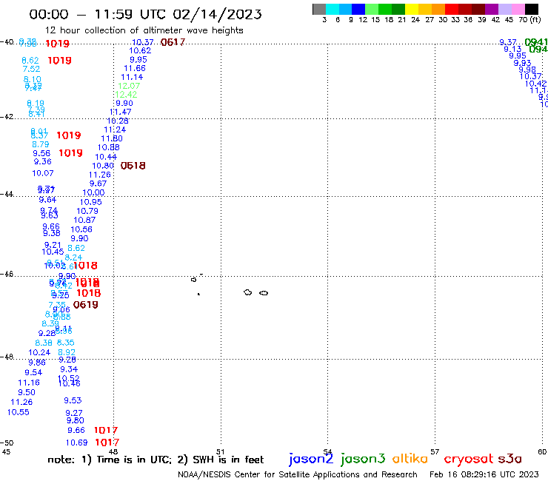
Task: Click the 57 longitude axis label
Action: (435, 452)
